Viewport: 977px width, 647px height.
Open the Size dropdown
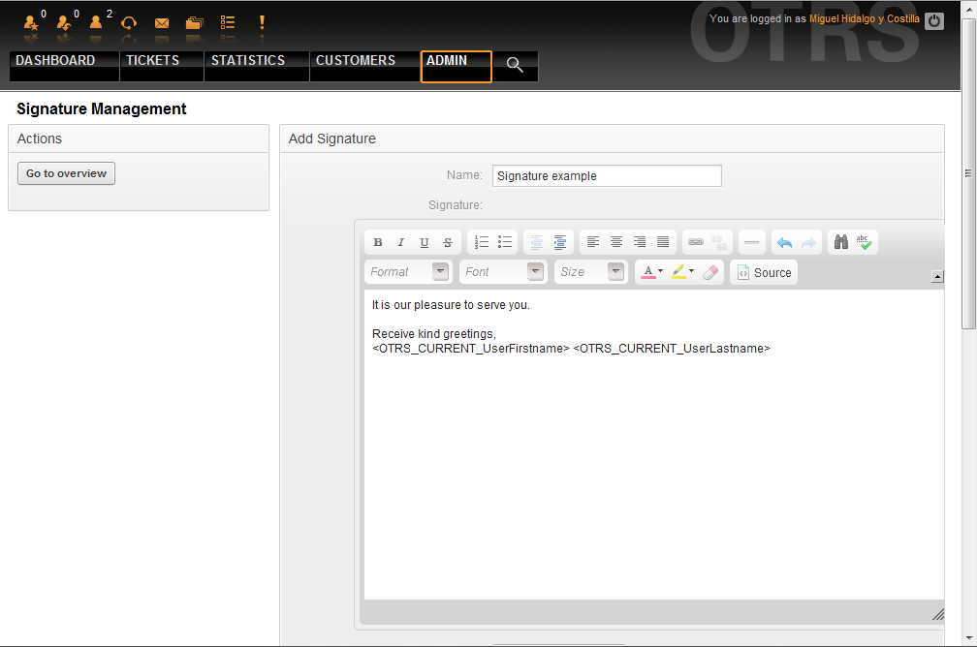(x=590, y=272)
